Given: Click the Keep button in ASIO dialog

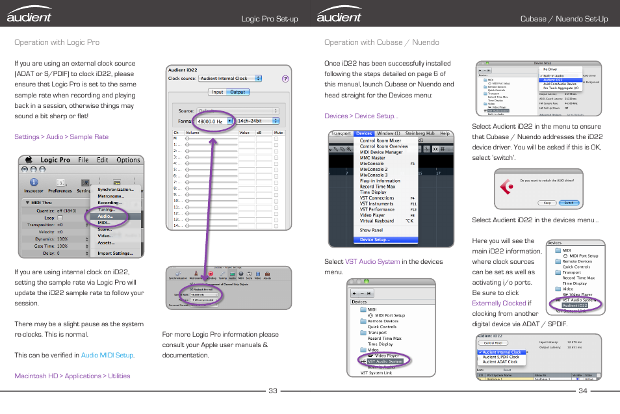Looking at the screenshot, I should click(x=547, y=203).
